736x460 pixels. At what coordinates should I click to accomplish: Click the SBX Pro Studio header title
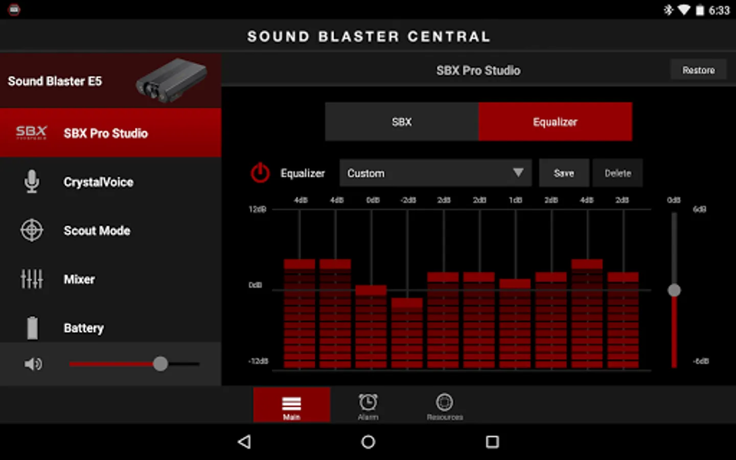tap(478, 70)
